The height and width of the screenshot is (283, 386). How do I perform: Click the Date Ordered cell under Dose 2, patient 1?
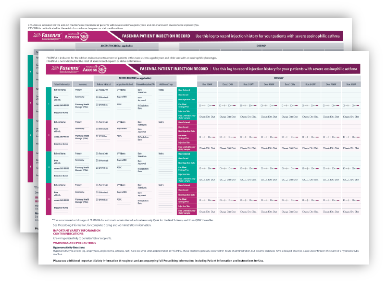228,90
